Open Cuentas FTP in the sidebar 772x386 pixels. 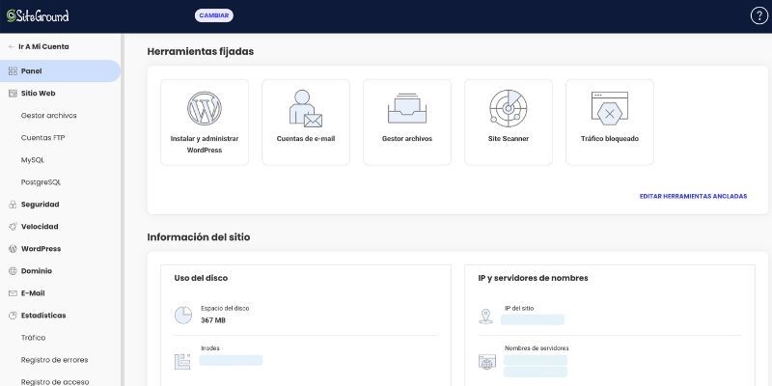tap(42, 138)
